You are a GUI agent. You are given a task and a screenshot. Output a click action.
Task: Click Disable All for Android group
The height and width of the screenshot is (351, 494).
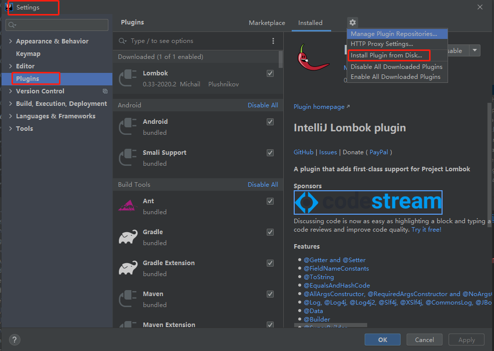[x=263, y=105]
